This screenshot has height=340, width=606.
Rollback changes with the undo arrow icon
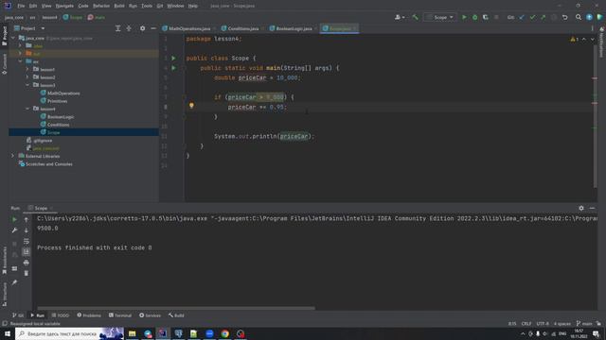click(x=564, y=17)
